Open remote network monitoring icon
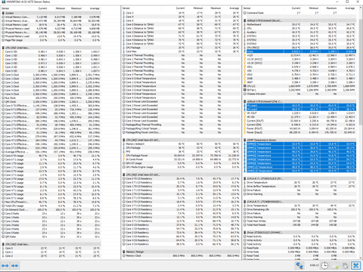The width and height of the screenshot is (363, 272). coord(299,266)
